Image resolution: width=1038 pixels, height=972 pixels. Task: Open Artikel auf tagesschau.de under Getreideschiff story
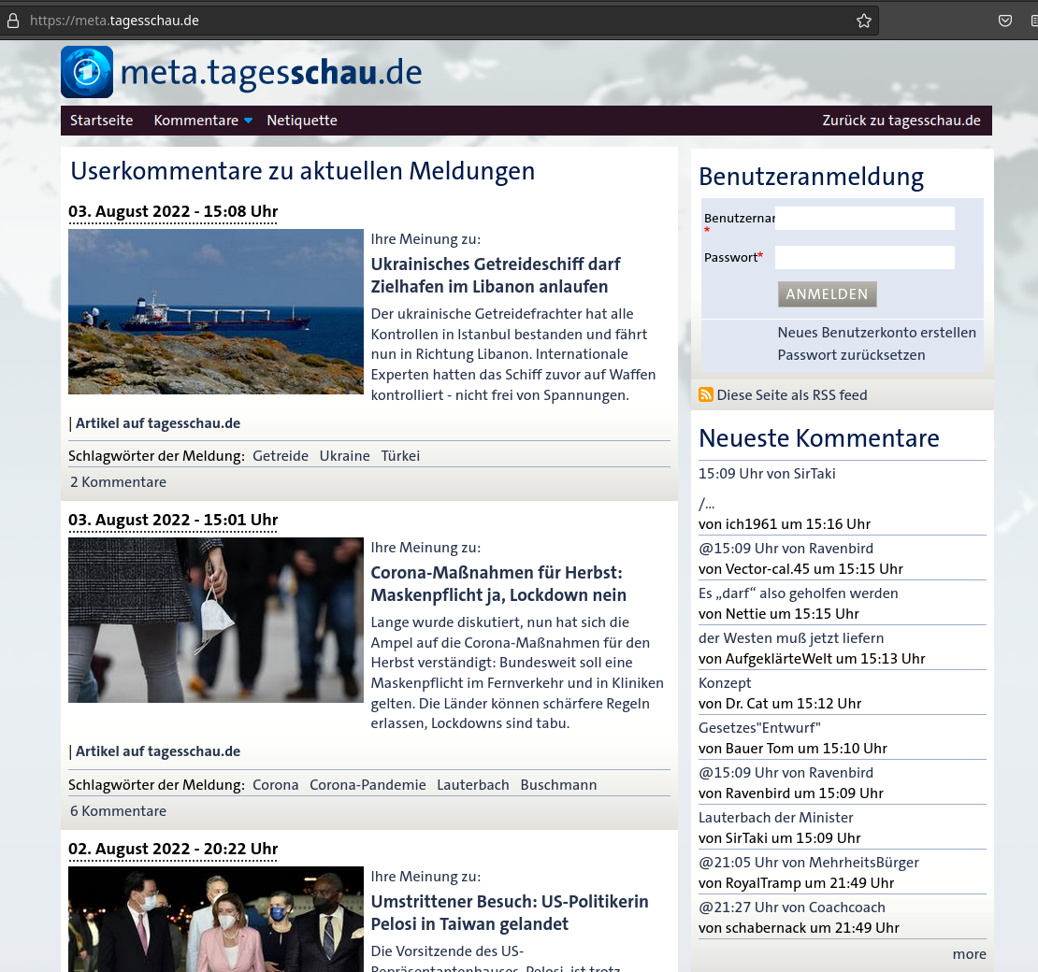coord(157,423)
